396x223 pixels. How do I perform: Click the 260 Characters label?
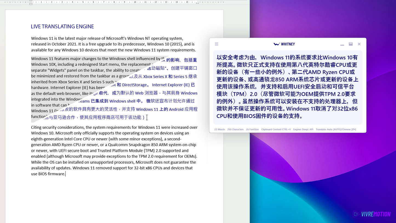[x=235, y=129]
